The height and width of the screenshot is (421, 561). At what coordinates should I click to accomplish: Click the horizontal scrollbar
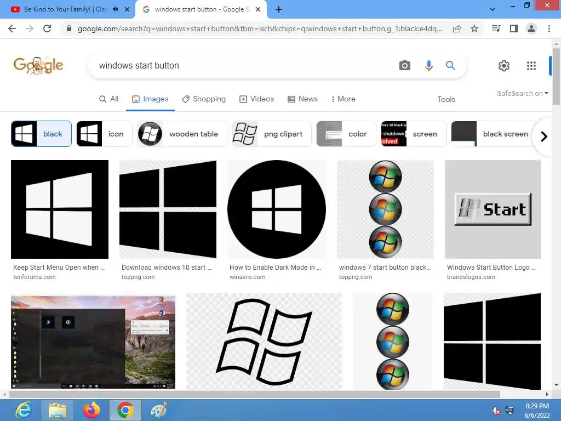(x=254, y=395)
